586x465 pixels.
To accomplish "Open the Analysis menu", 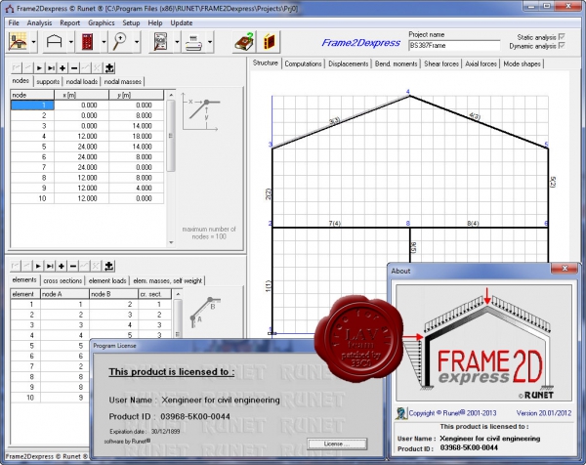I will pos(39,22).
